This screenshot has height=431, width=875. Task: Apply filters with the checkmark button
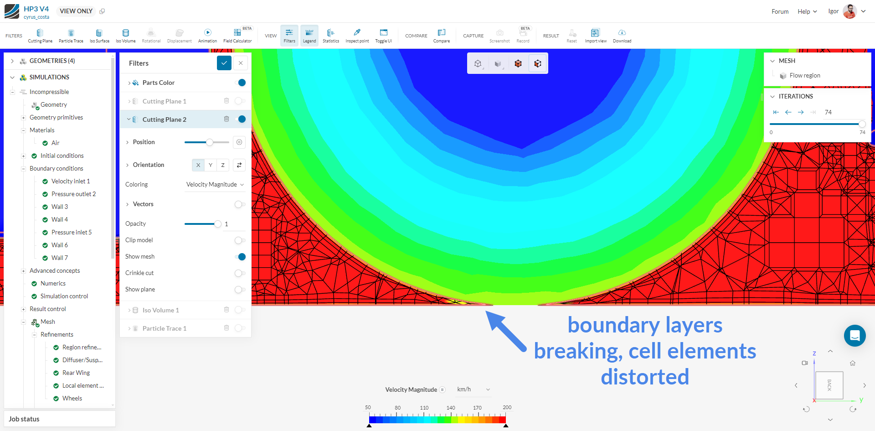[x=224, y=63]
